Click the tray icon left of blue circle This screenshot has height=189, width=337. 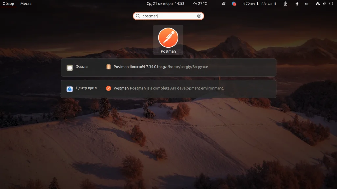(224, 3)
